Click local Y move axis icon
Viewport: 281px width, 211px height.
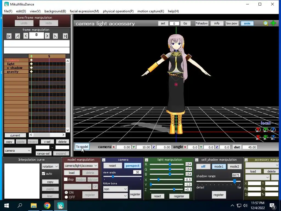[x=266, y=137]
